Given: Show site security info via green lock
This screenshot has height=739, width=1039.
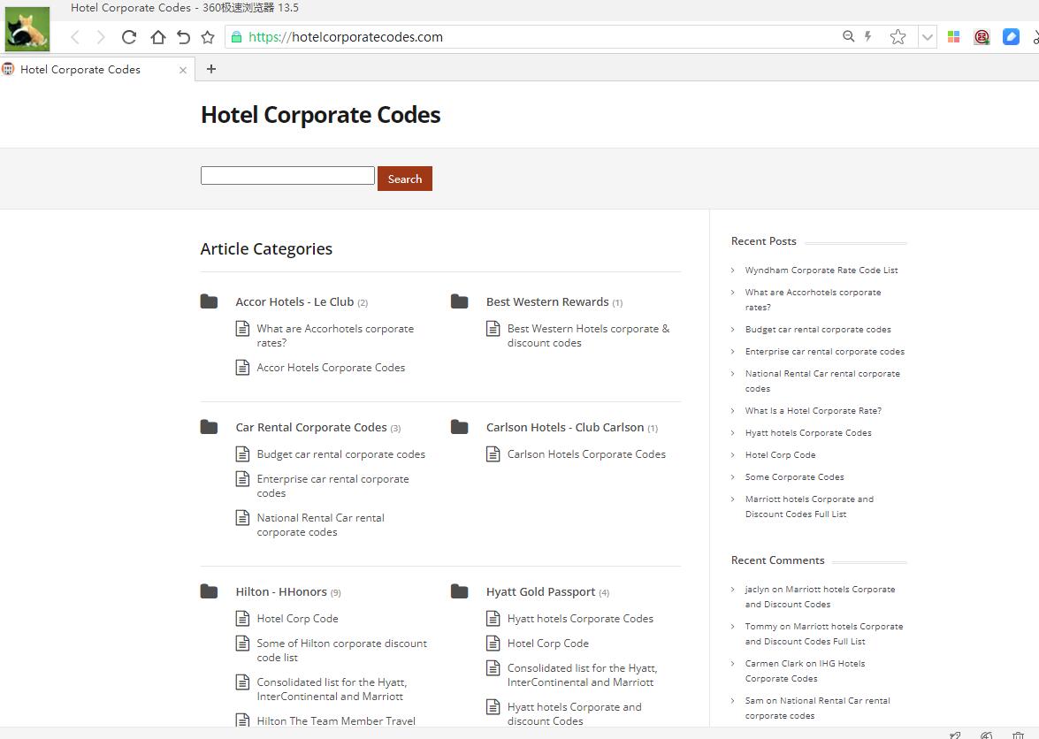Looking at the screenshot, I should point(237,37).
